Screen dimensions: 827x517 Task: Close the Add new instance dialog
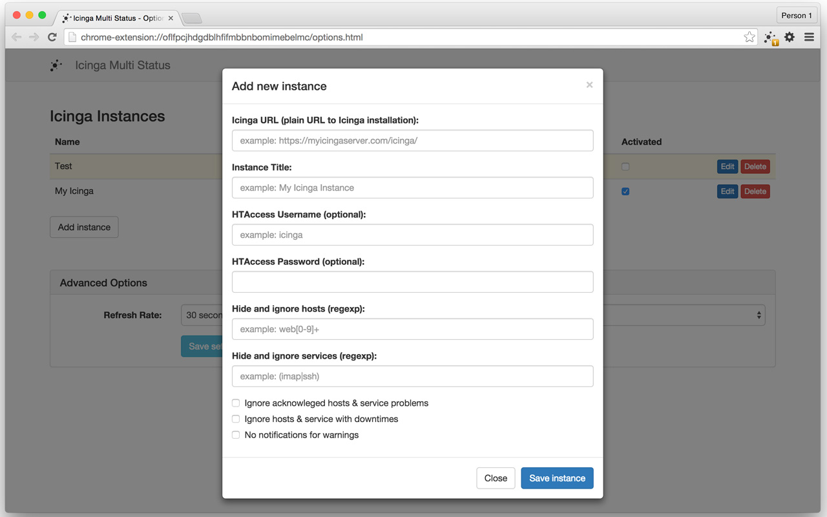click(496, 478)
